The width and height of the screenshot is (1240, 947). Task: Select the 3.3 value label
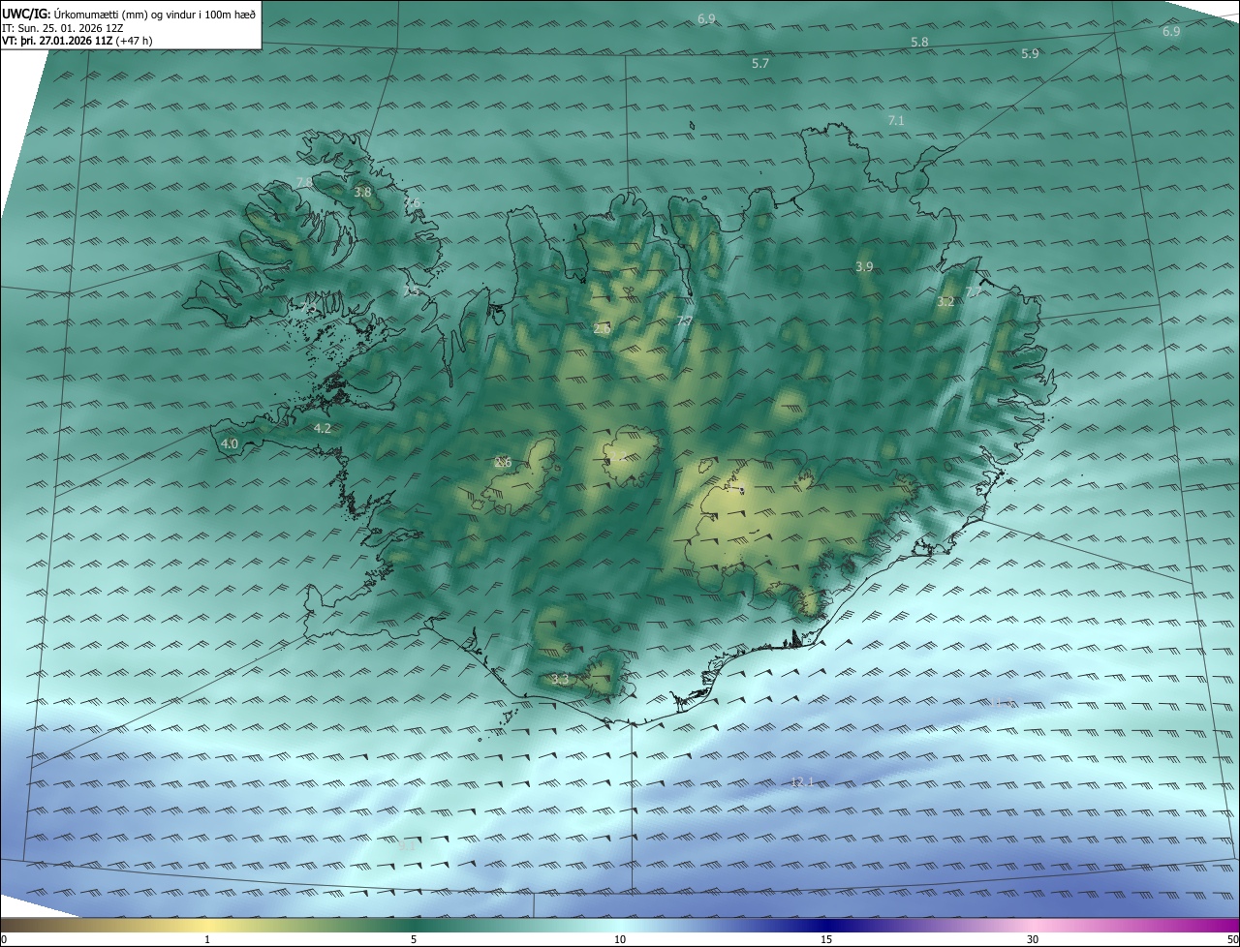point(560,680)
